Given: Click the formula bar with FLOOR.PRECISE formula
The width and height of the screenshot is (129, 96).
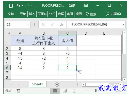Looking at the screenshot, I should point(94,24).
